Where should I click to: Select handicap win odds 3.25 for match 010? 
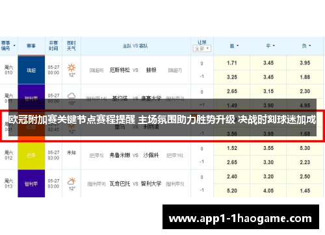pyautogui.click(x=232, y=77)
